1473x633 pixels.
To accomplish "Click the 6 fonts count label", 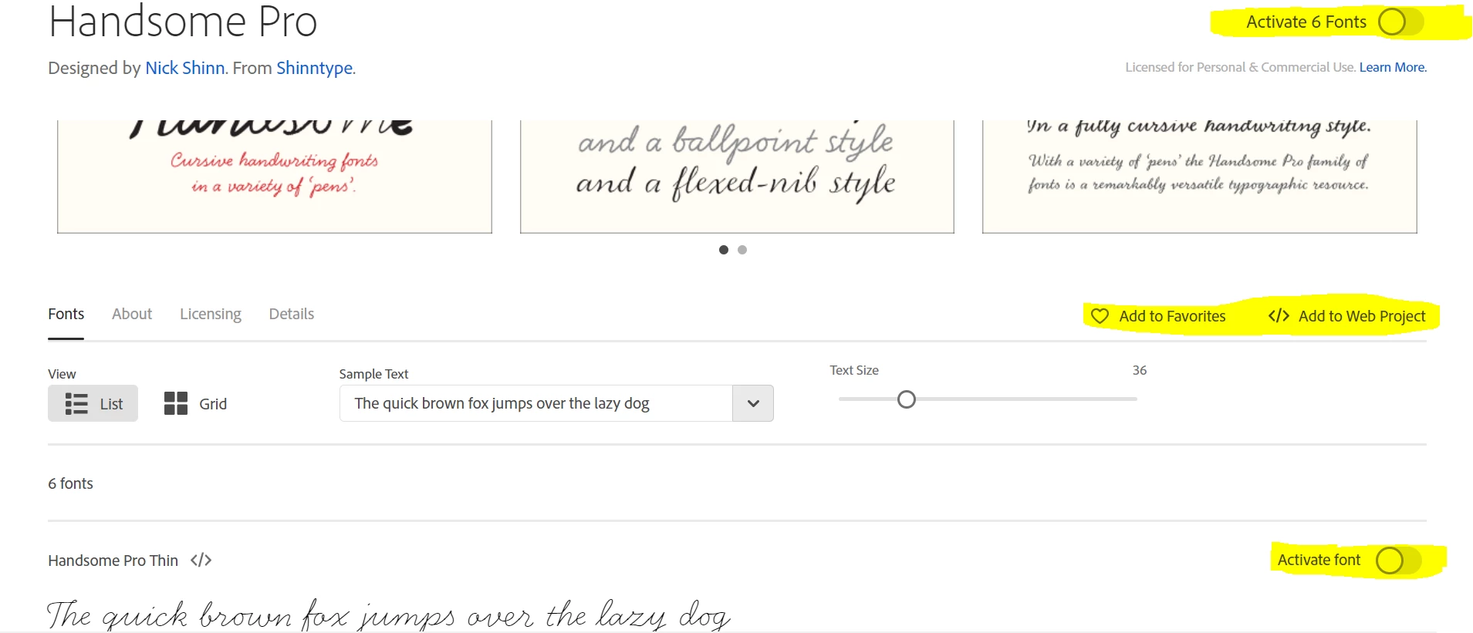I will [x=70, y=483].
